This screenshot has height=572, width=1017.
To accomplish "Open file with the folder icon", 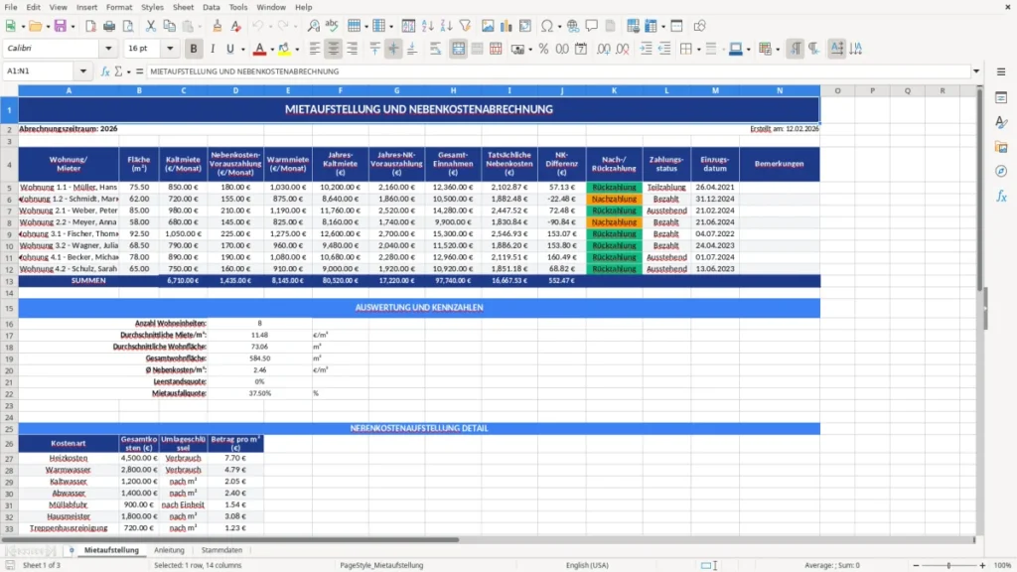I will click(x=35, y=26).
